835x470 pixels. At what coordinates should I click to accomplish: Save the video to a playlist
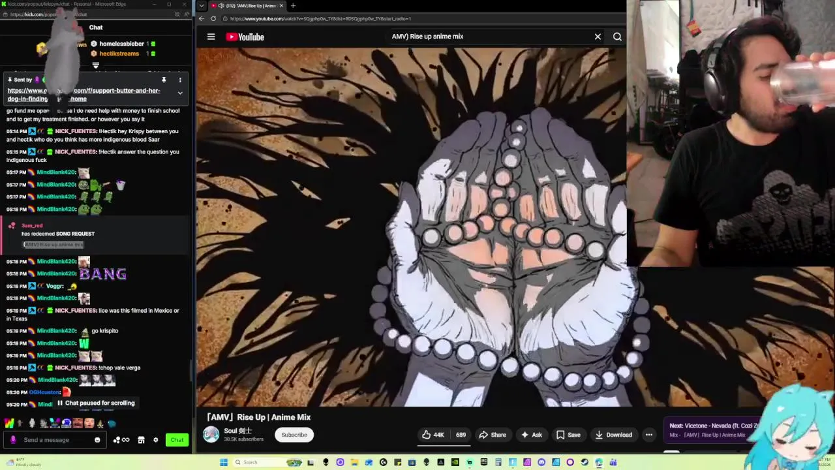click(x=568, y=435)
